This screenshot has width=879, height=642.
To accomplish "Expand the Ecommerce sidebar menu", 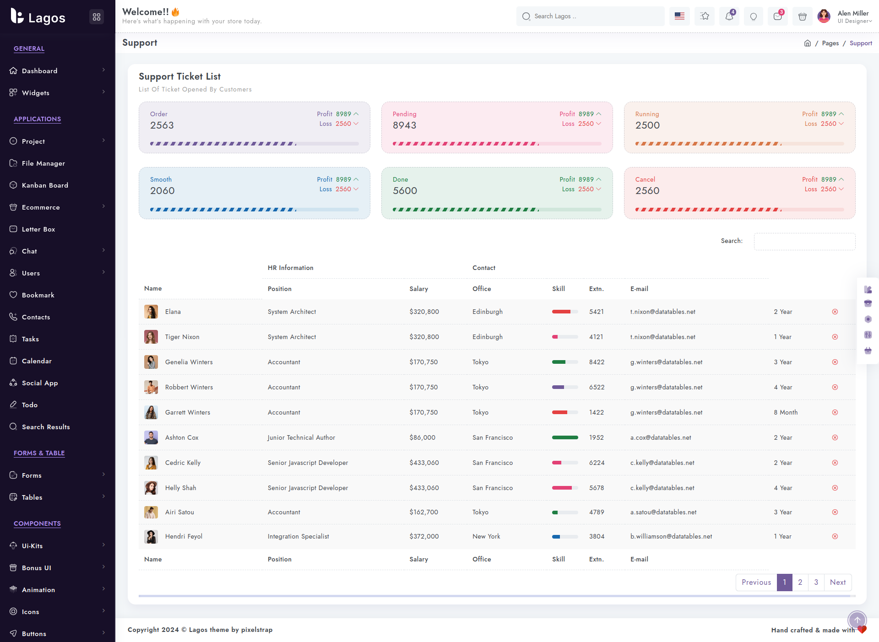I will (58, 207).
